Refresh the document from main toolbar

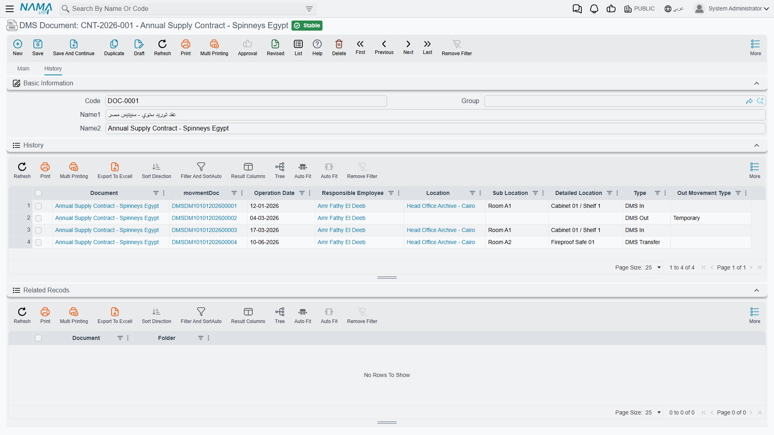tap(162, 48)
